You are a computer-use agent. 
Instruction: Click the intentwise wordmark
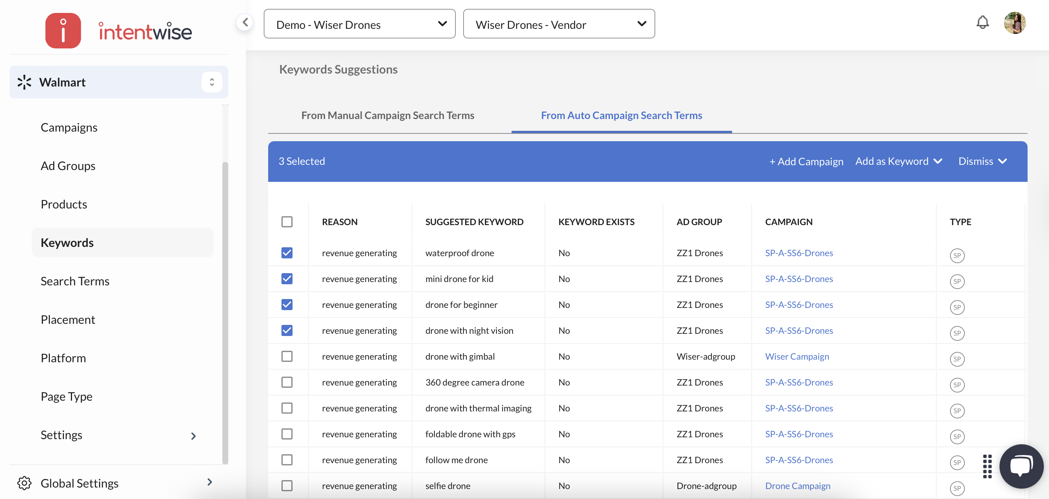tap(145, 31)
